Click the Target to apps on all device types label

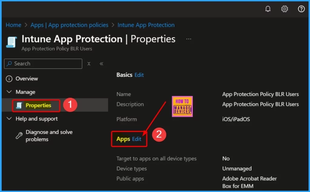pyautogui.click(x=157, y=159)
